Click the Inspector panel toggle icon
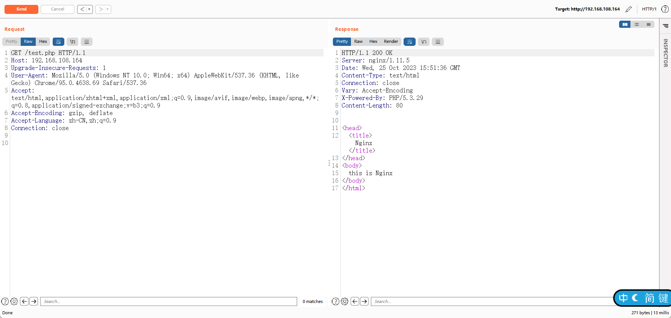The width and height of the screenshot is (671, 318). tap(665, 26)
